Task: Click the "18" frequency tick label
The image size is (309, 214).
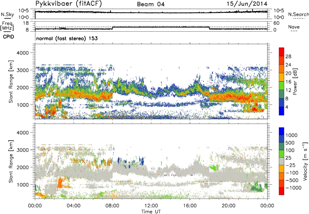Action: (x=25, y=23)
